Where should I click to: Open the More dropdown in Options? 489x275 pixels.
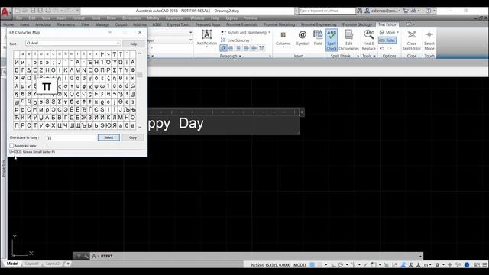389,32
